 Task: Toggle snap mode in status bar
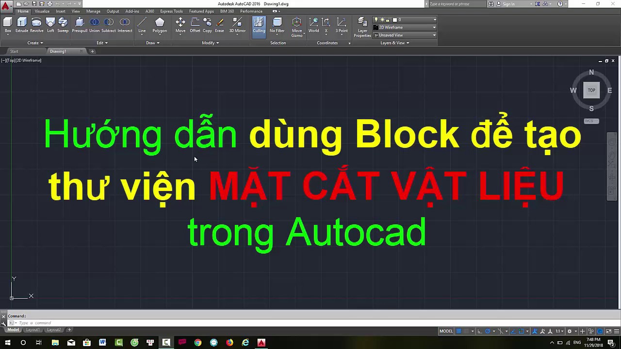(x=467, y=331)
